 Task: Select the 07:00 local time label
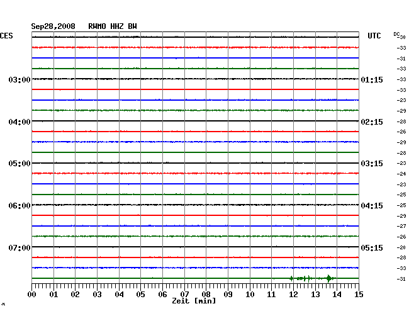coord(20,247)
